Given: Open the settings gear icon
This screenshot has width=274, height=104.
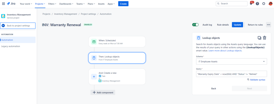Looking at the screenshot, I should coord(264,4).
